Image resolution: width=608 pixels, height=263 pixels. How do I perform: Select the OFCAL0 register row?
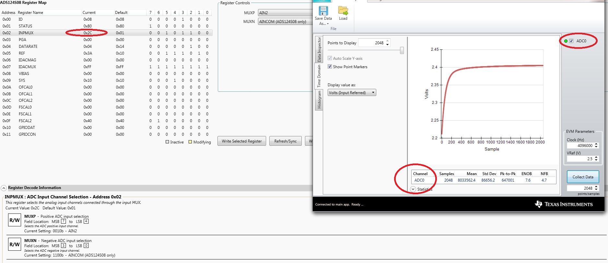tap(106, 87)
